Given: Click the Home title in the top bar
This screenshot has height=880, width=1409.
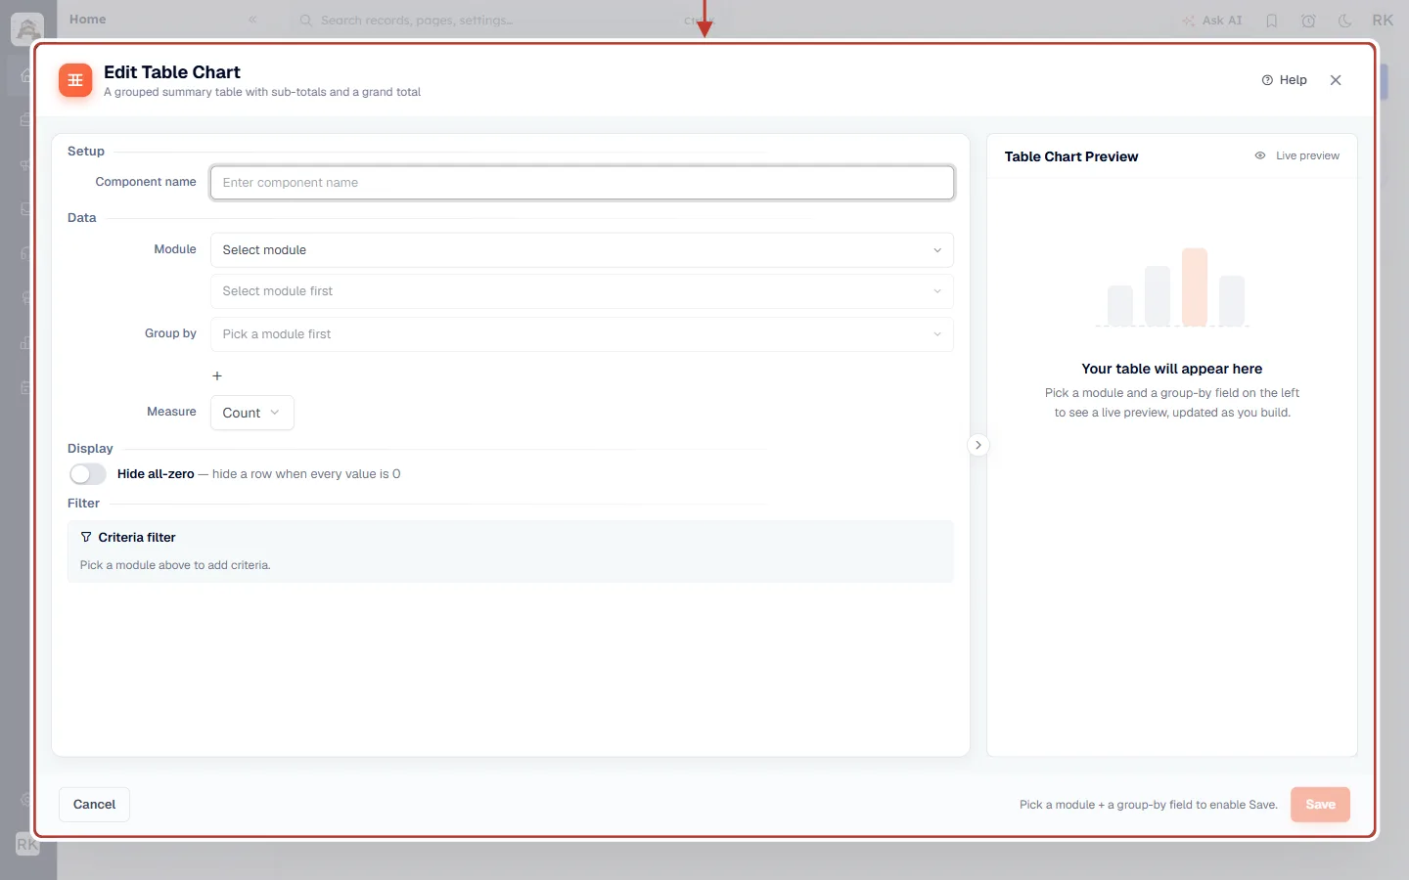Looking at the screenshot, I should [x=88, y=20].
